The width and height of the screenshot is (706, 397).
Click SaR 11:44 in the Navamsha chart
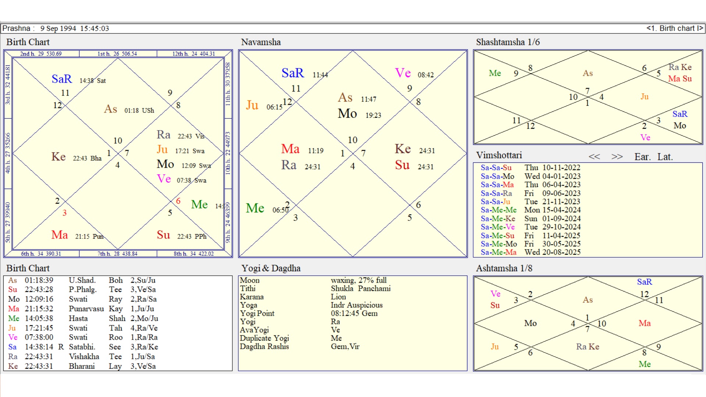point(305,73)
